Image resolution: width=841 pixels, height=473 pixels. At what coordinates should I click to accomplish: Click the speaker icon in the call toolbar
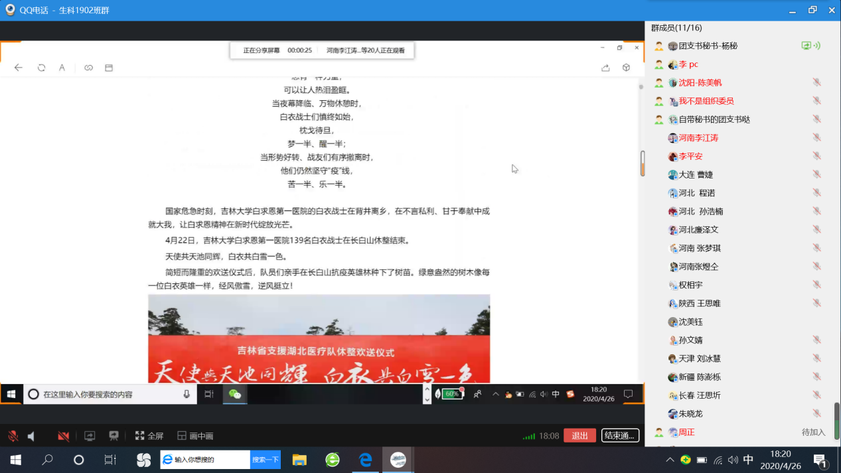[30, 436]
